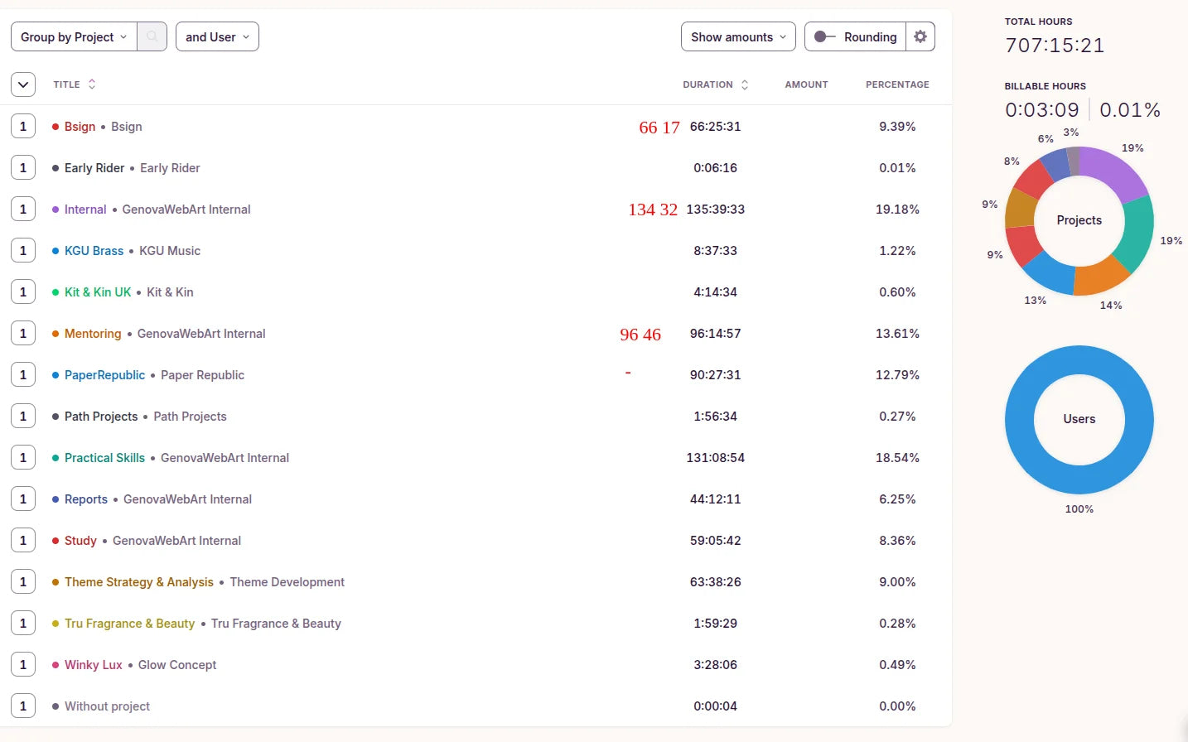Open the Practical Skills project link

104,458
